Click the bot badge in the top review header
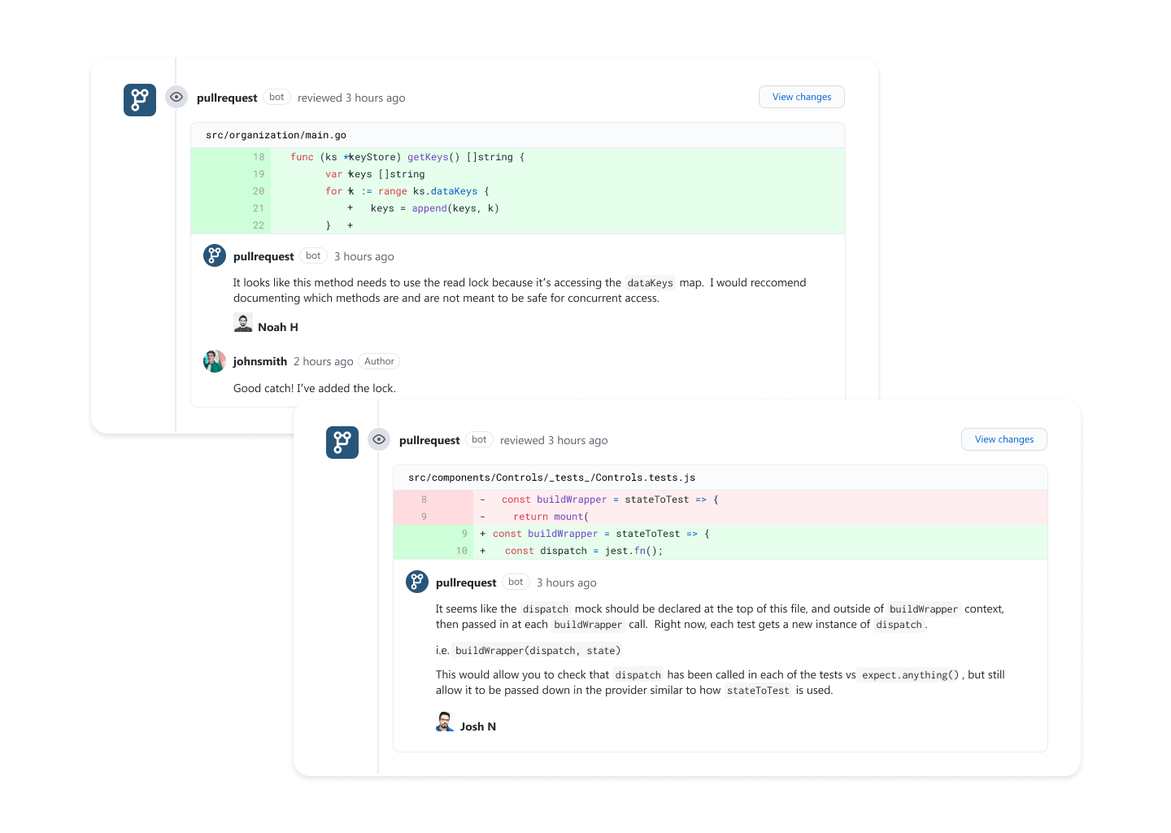The width and height of the screenshot is (1171, 833). [x=276, y=97]
